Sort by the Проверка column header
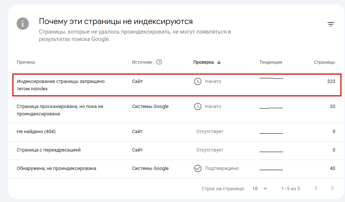The height and width of the screenshot is (202, 345). (203, 62)
